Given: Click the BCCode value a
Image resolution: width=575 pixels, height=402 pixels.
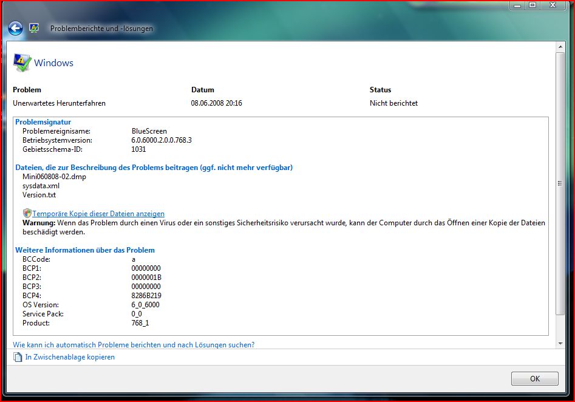Looking at the screenshot, I should tap(134, 259).
